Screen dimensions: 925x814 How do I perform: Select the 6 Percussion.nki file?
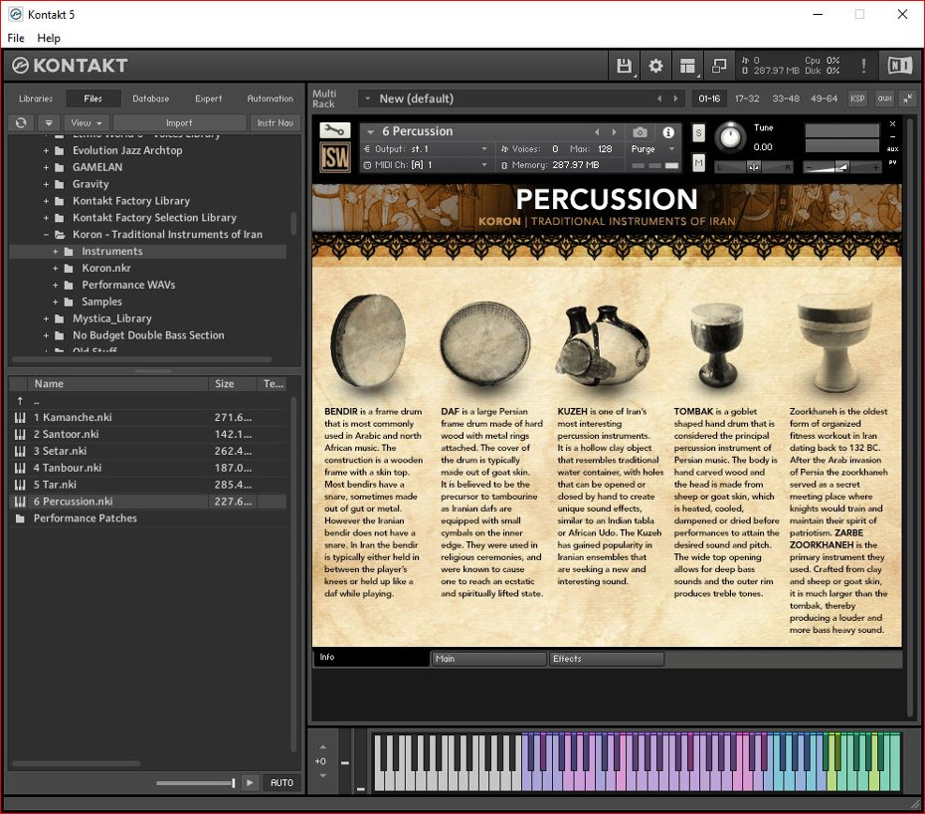click(x=148, y=502)
